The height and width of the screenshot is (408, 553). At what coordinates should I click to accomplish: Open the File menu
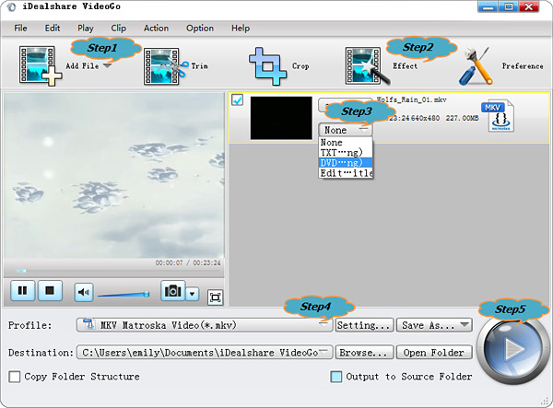20,29
